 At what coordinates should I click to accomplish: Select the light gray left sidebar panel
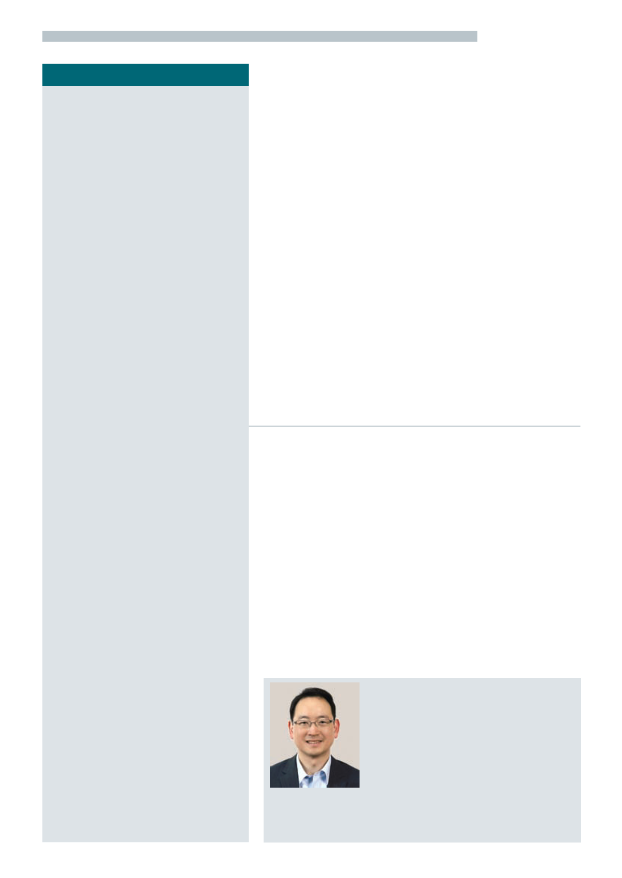point(145,464)
